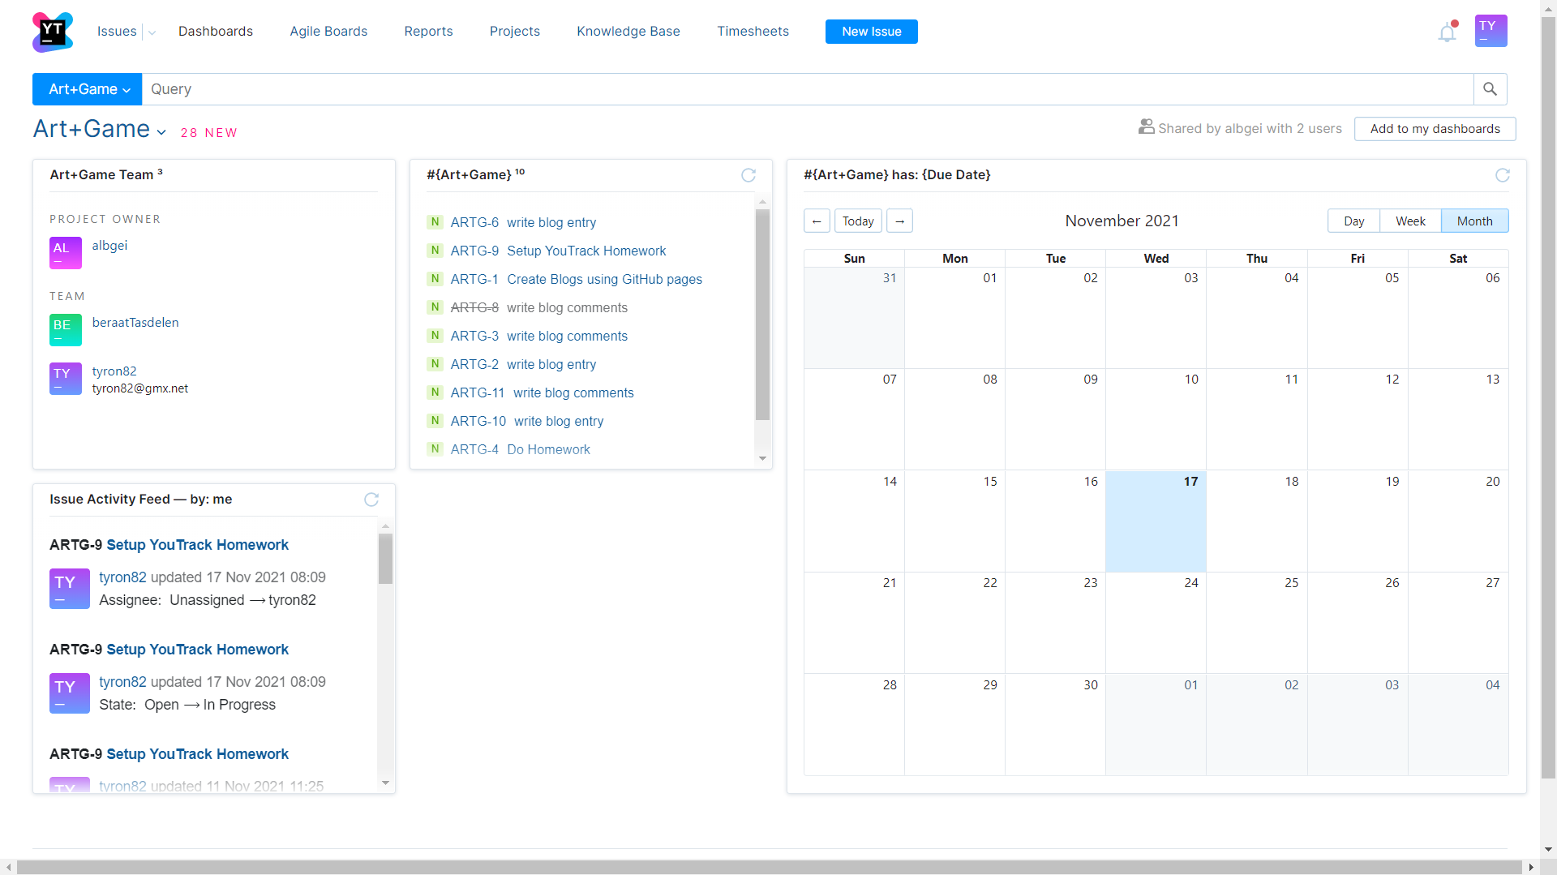
Task: Focus the Query search field
Action: (x=807, y=89)
